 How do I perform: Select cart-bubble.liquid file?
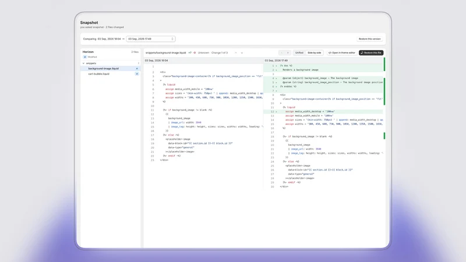point(110,74)
